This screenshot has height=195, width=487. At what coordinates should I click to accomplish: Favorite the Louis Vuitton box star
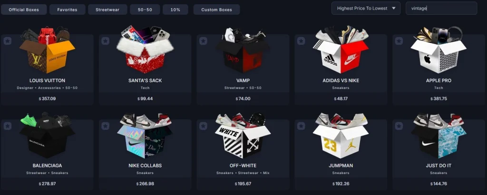tap(8, 41)
